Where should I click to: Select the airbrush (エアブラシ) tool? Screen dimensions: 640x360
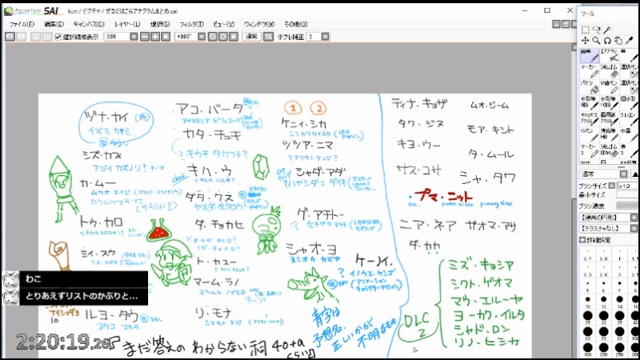(x=610, y=55)
